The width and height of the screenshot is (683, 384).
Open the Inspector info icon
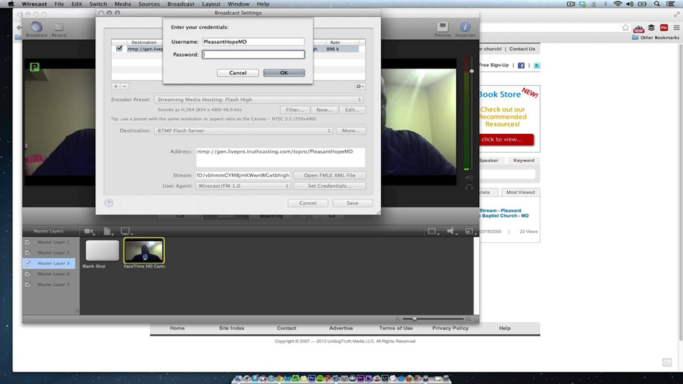465,29
